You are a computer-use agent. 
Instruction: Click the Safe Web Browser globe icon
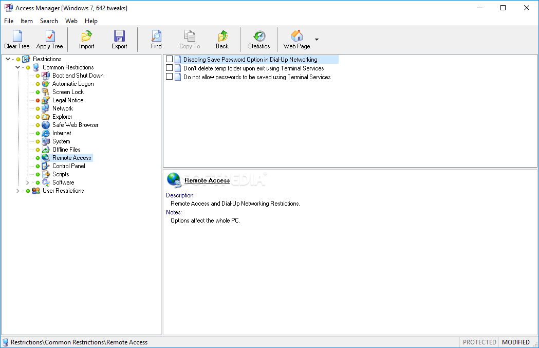(46, 125)
